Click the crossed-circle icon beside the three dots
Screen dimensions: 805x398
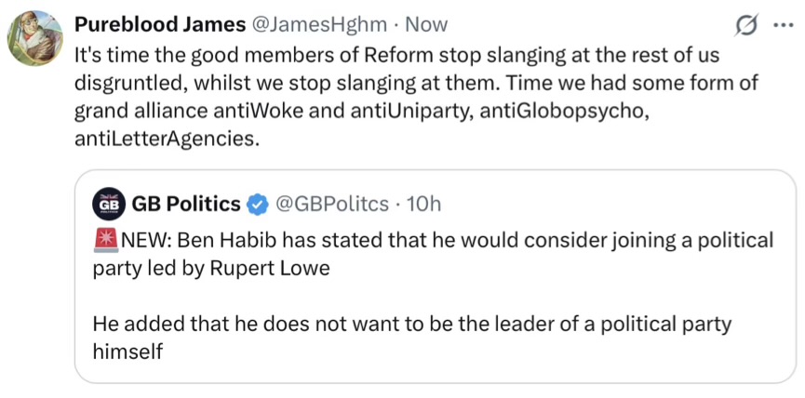pos(745,25)
